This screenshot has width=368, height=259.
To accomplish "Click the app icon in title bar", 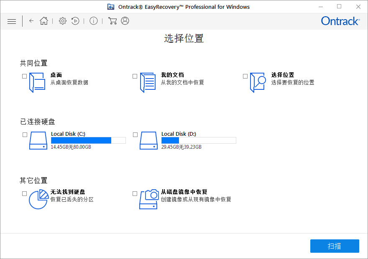I will (111, 7).
